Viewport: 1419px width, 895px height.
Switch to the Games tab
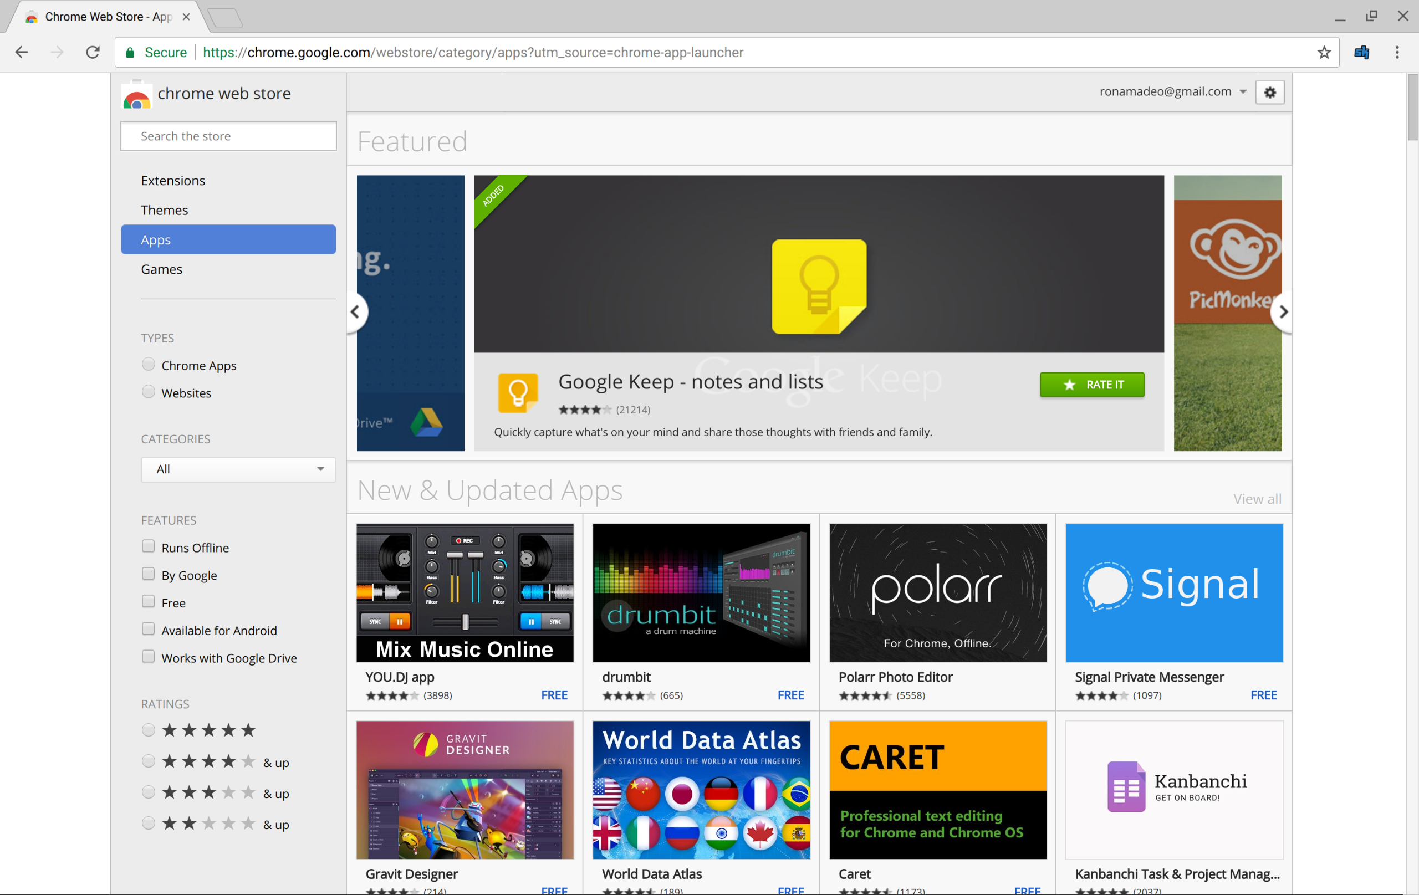pyautogui.click(x=162, y=269)
